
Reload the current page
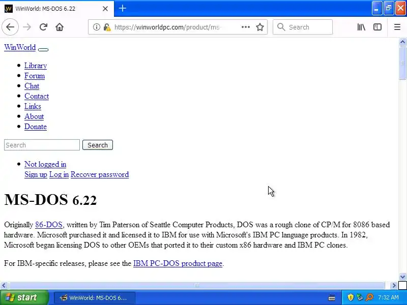click(x=43, y=27)
